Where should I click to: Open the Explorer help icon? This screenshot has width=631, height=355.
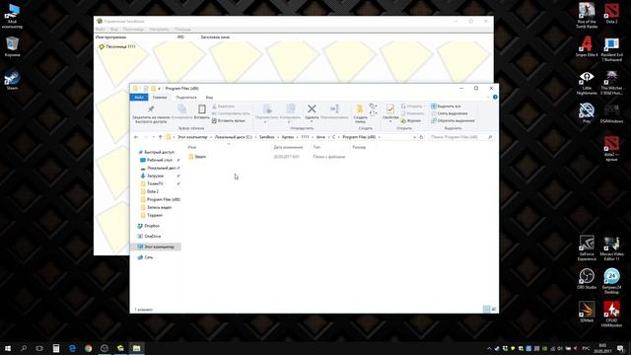(495, 97)
